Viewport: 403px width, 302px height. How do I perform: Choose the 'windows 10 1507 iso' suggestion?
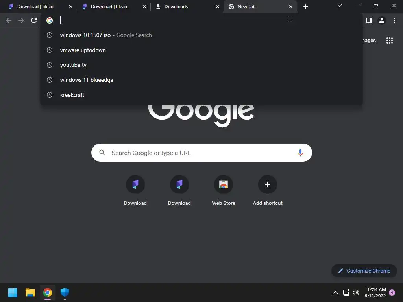point(201,35)
